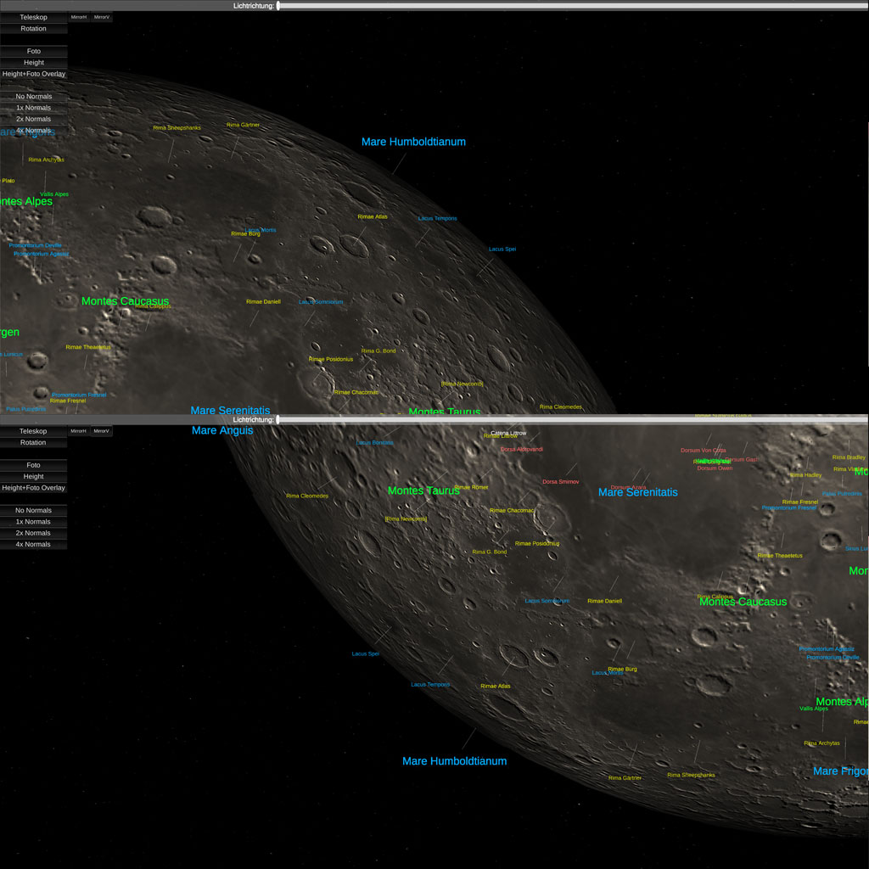
Task: Select Height mode in upper view
Action: (34, 63)
